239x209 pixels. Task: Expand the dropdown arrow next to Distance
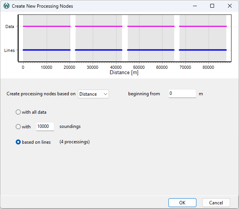[x=105, y=94]
